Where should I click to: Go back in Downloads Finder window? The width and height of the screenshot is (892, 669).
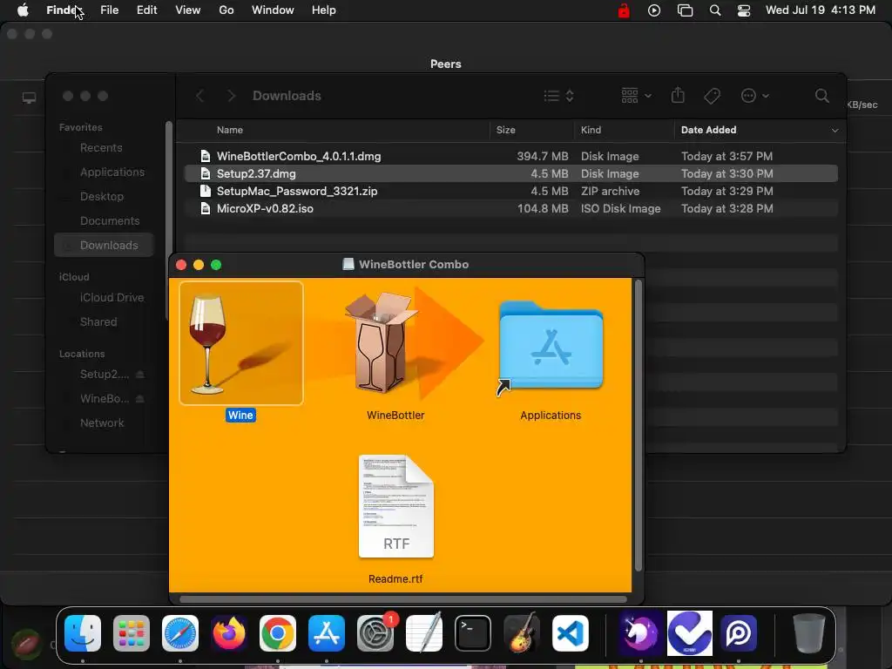pos(199,96)
